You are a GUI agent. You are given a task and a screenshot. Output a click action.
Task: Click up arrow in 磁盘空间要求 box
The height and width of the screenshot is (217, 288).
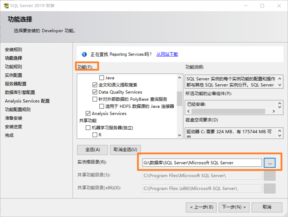coord(279,131)
